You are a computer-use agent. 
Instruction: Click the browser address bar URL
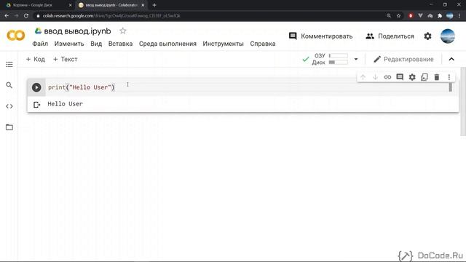[x=111, y=16]
